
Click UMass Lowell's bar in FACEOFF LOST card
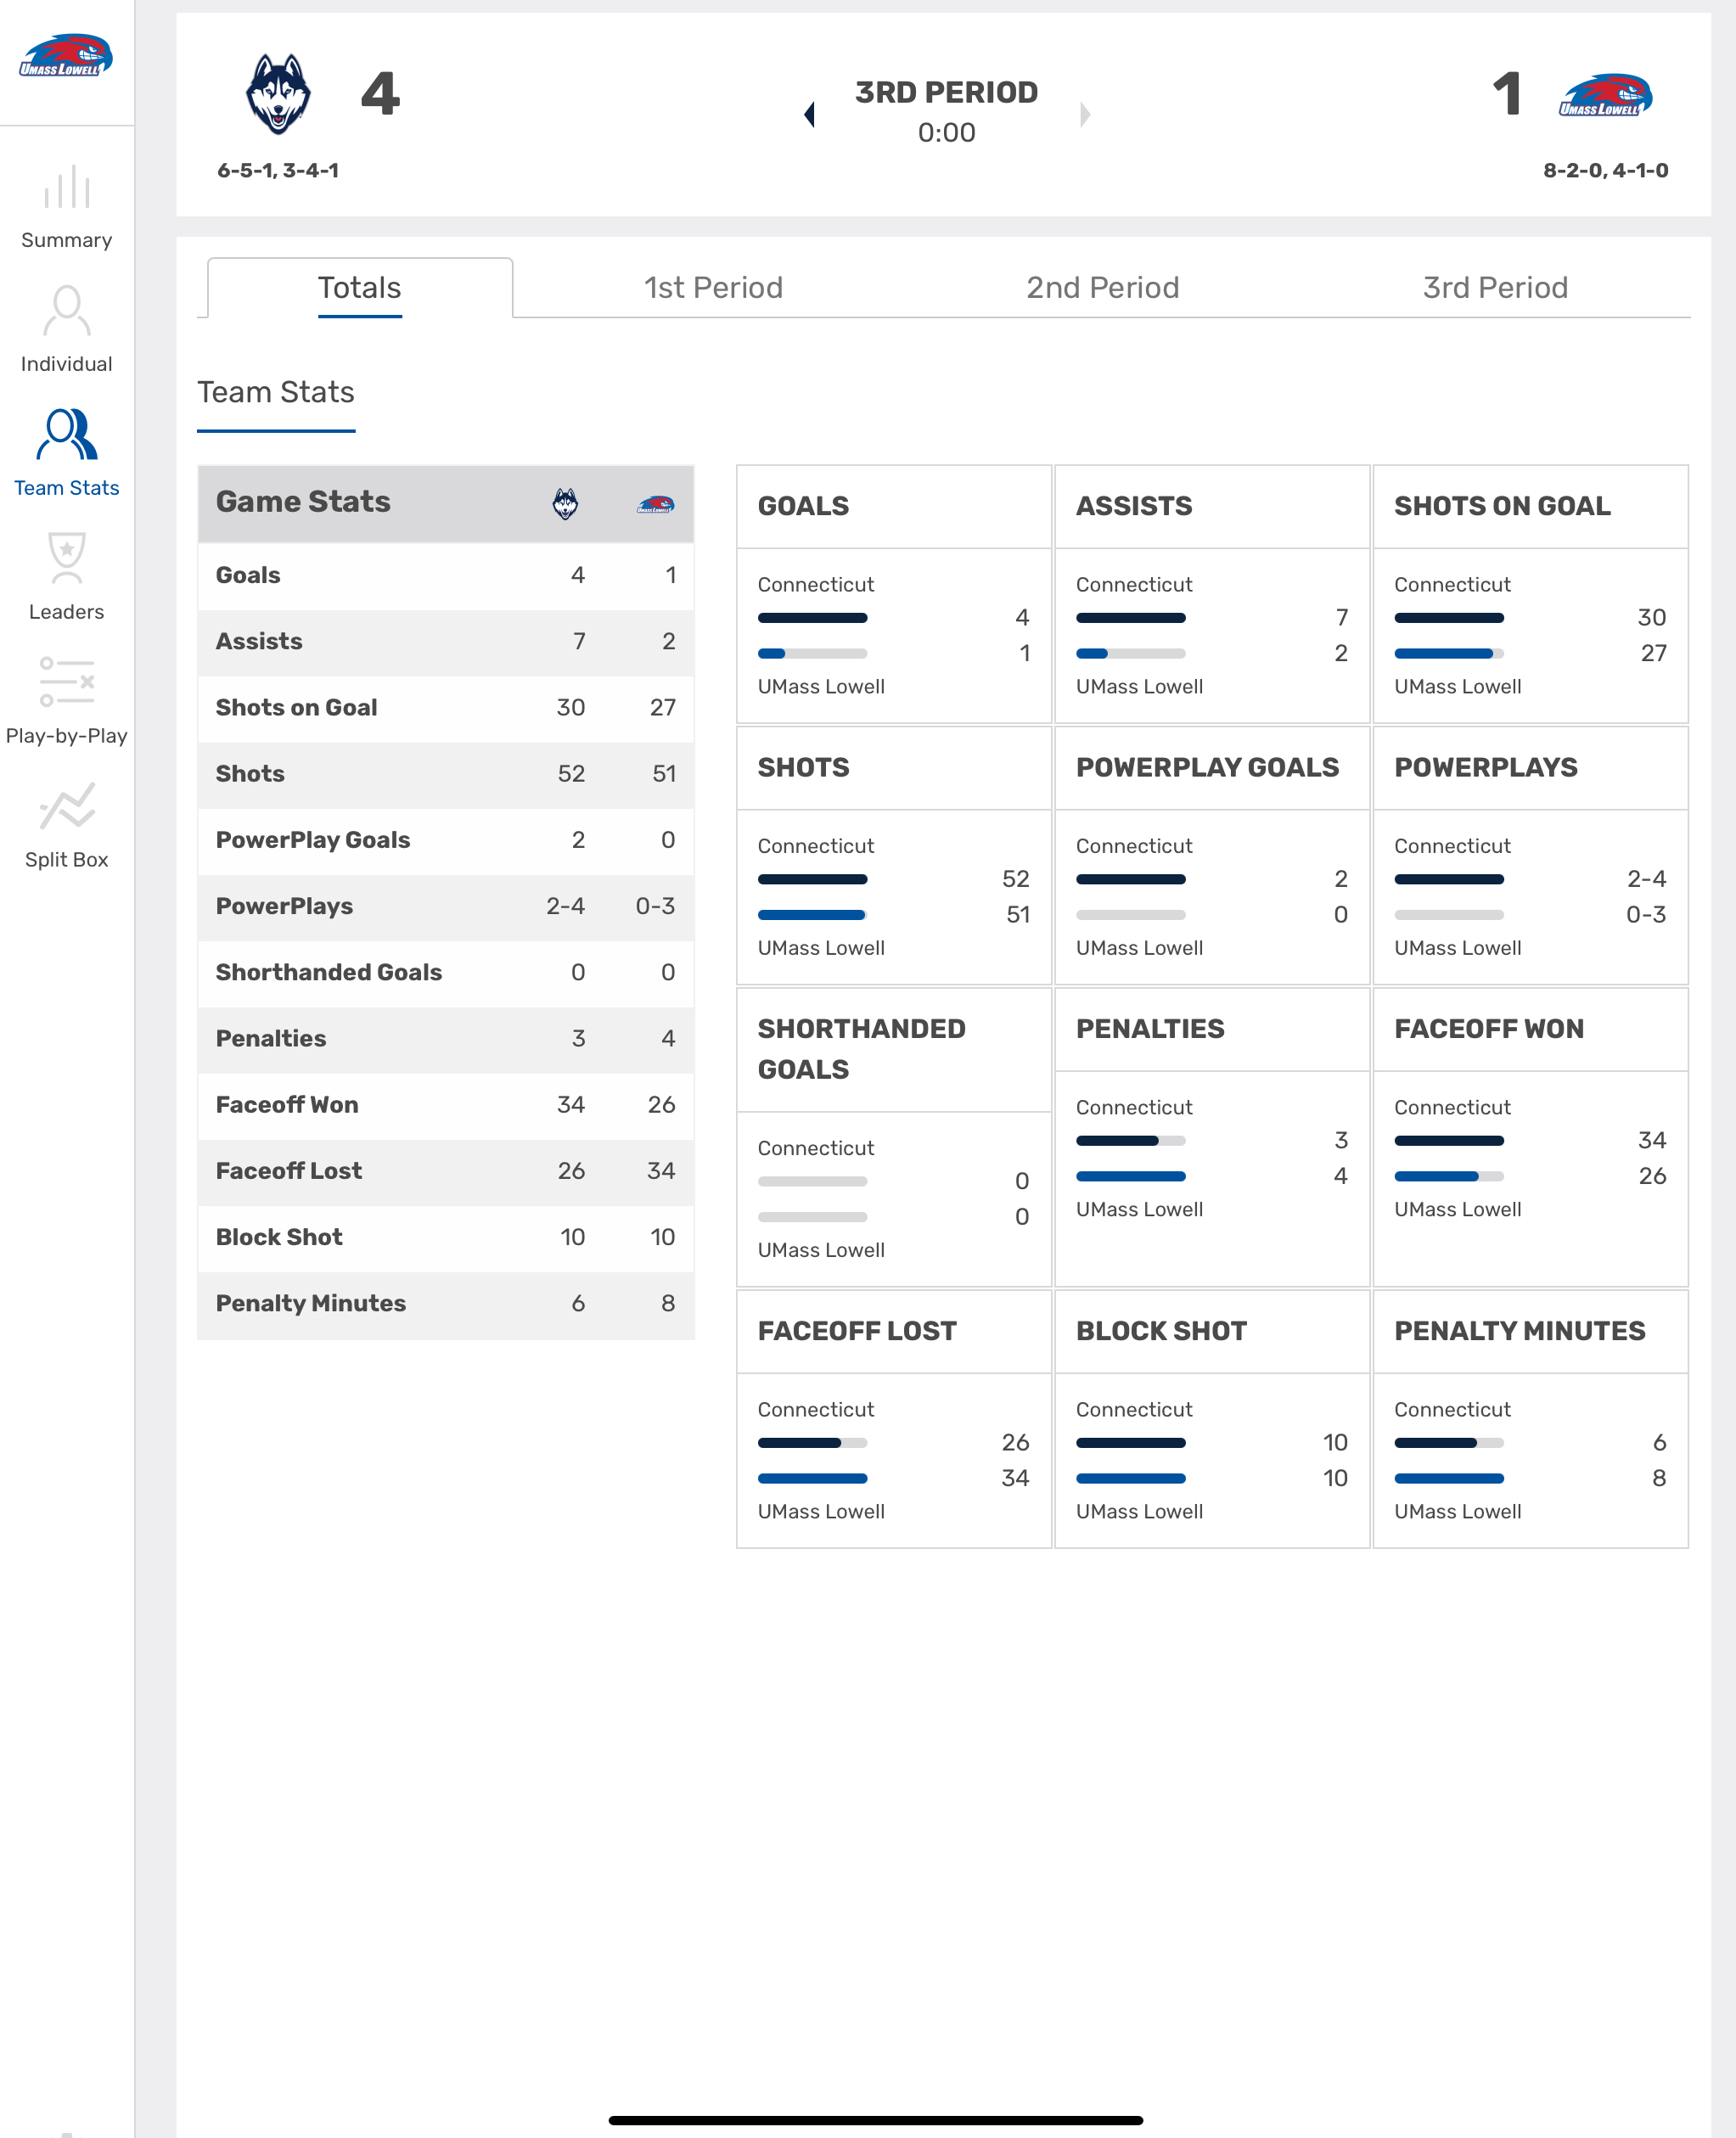[x=812, y=1479]
